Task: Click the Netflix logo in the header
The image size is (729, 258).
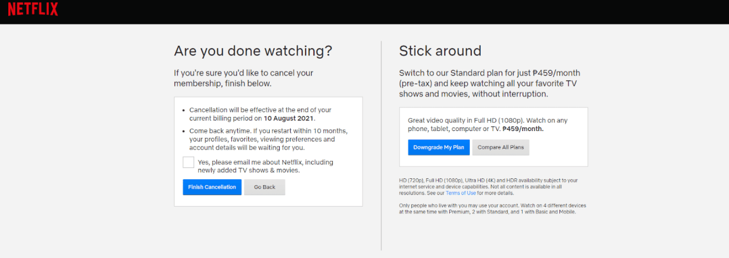Action: coord(33,9)
